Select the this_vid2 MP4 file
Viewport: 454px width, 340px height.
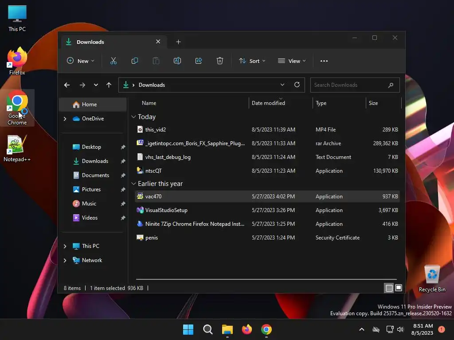coord(267,130)
